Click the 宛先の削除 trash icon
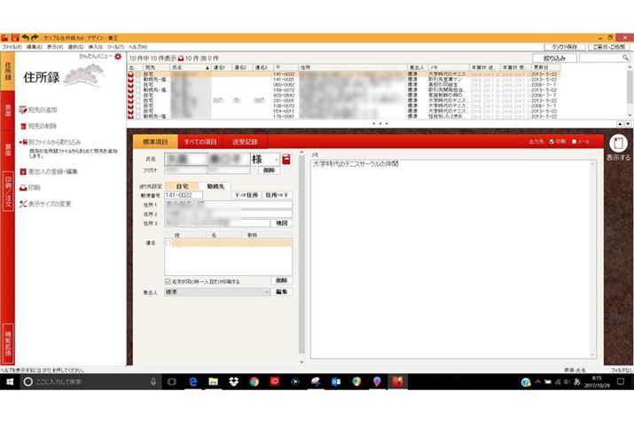Screen dimensions: 634x423 23,126
